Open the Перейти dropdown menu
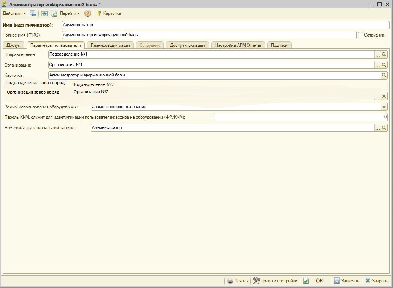The image size is (393, 288). 70,13
